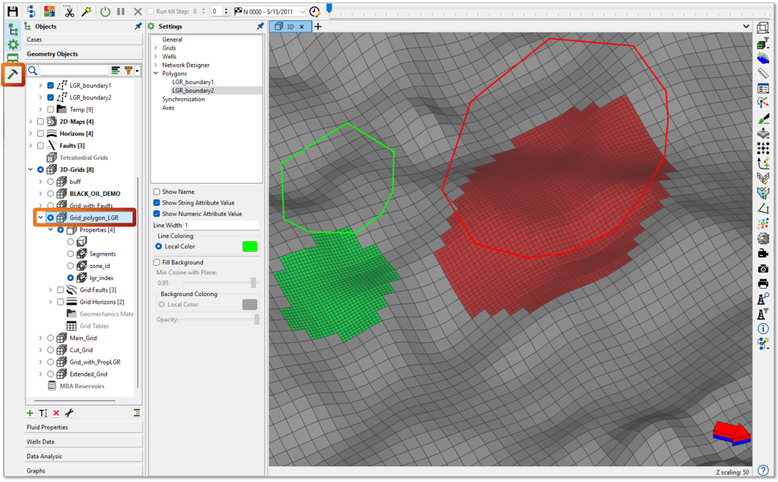Open the time step clock editor icon
Image resolution: width=778 pixels, height=482 pixels.
(315, 11)
